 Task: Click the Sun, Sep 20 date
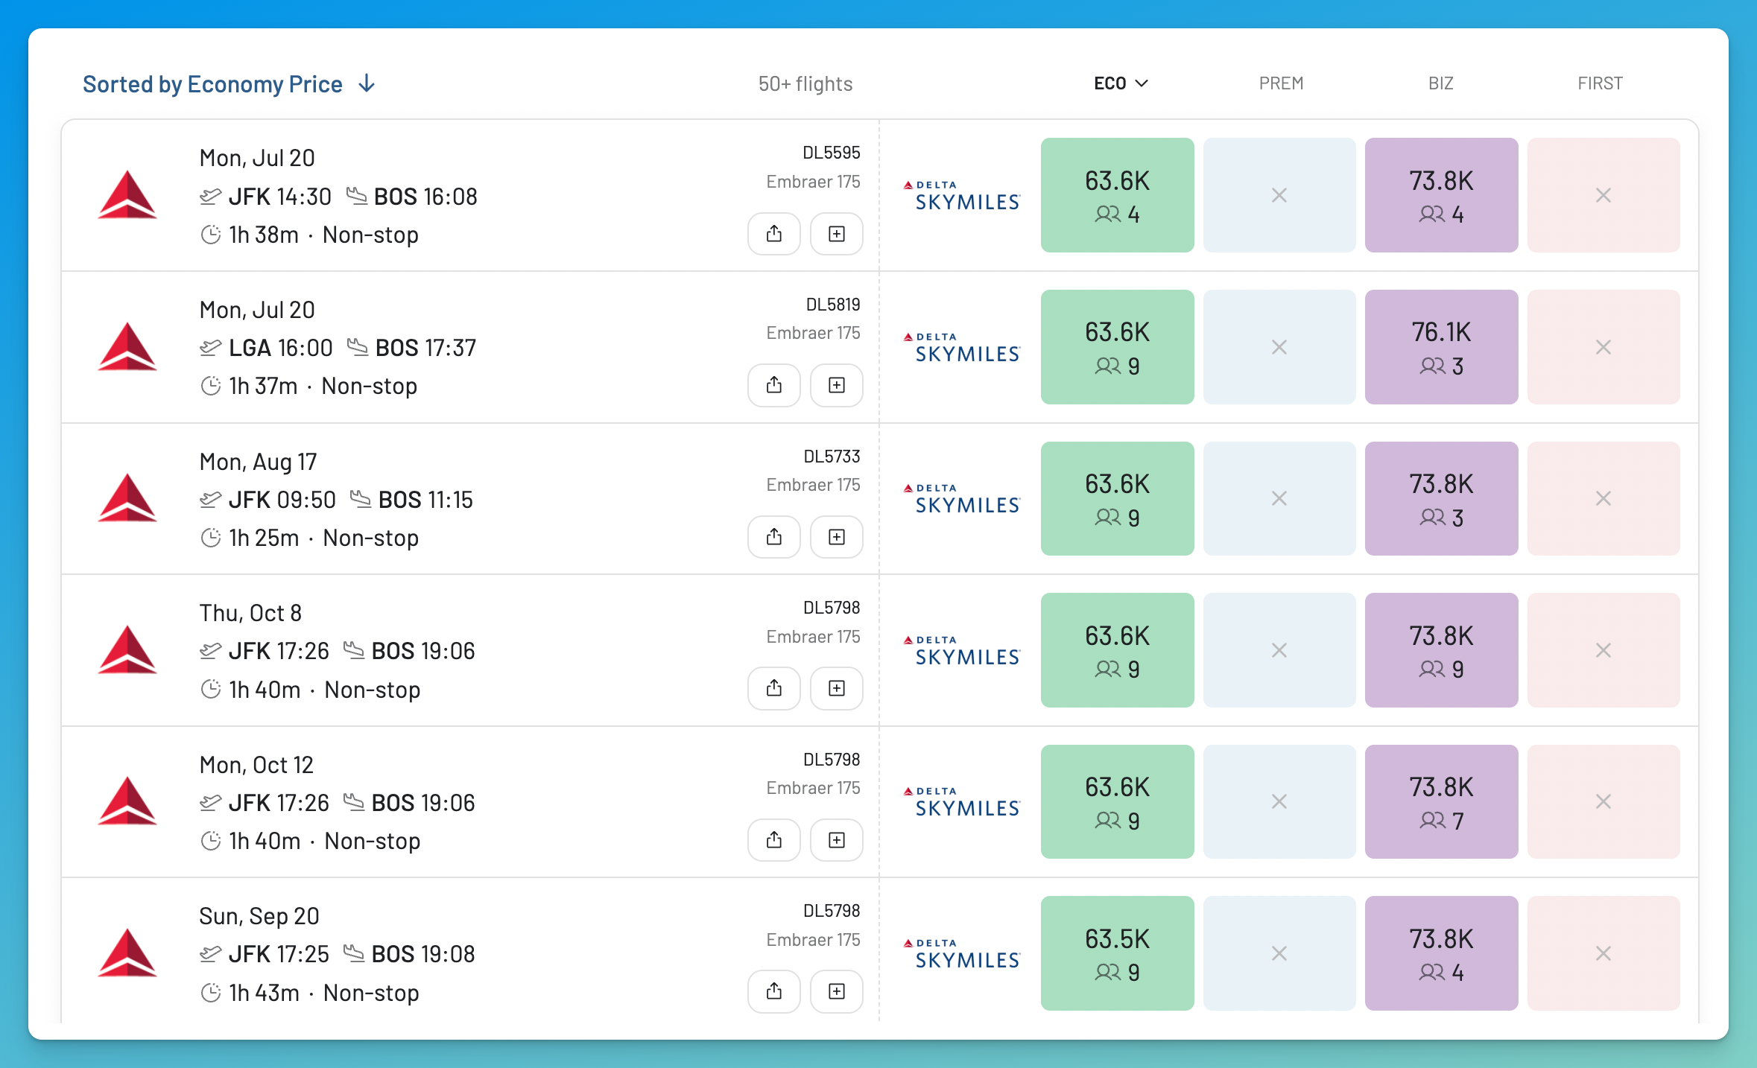[x=259, y=916]
